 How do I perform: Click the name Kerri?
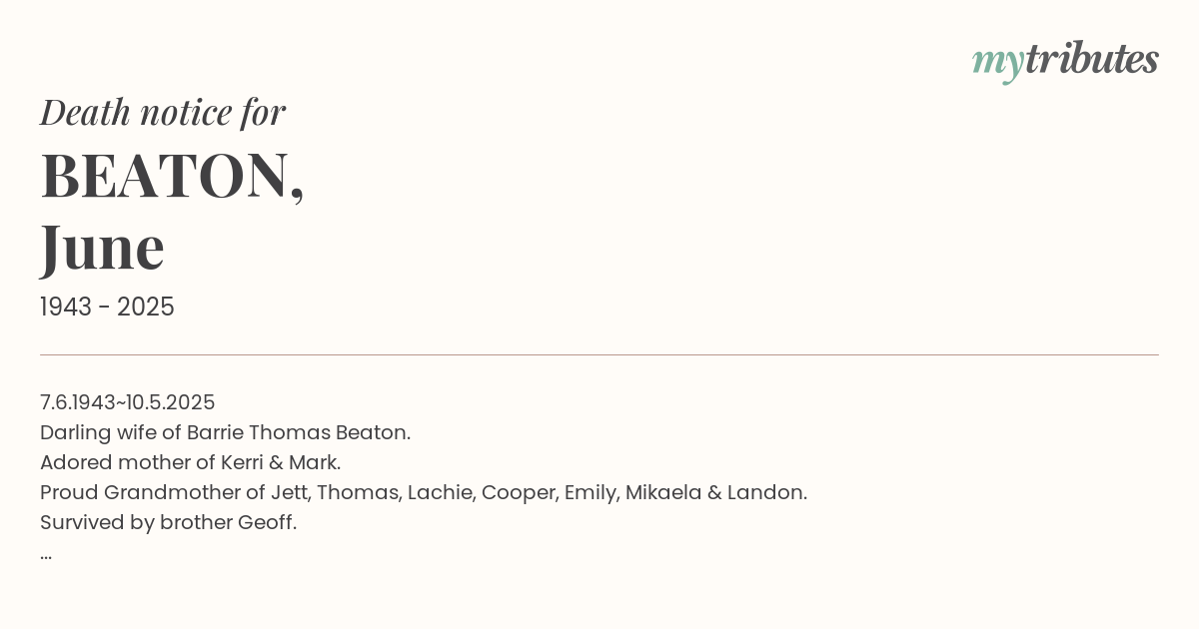tap(240, 462)
